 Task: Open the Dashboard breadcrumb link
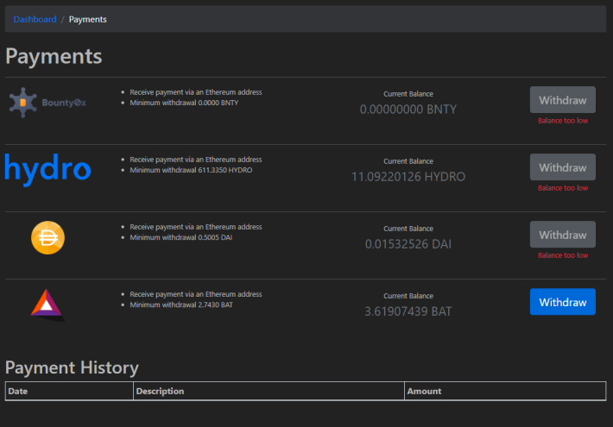tap(35, 19)
